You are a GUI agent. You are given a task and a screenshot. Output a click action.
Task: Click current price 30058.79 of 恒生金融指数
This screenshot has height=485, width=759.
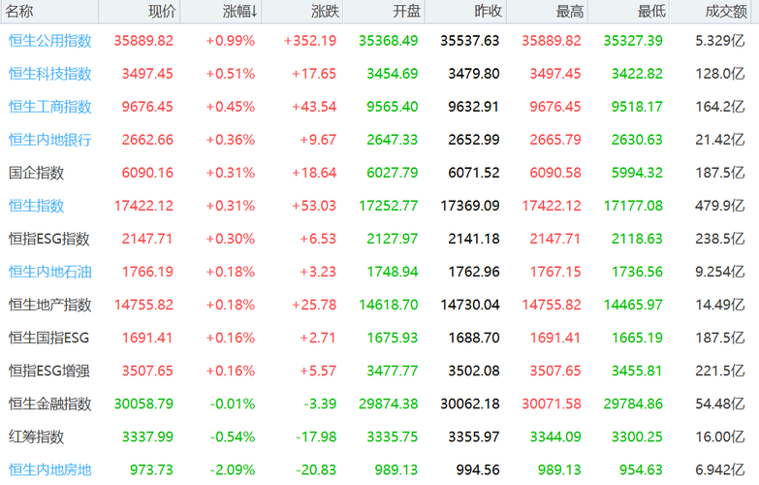tap(143, 404)
